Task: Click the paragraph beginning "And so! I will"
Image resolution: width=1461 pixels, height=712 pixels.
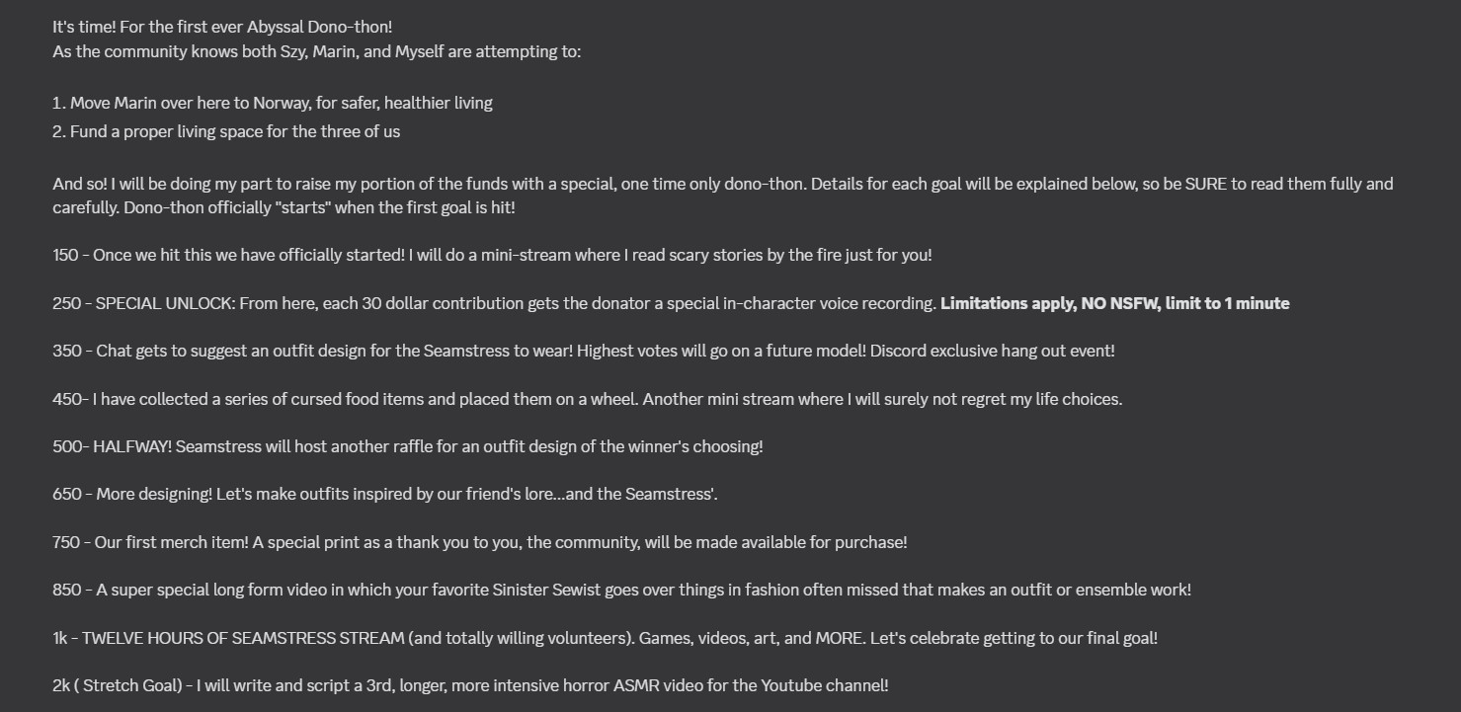Action: point(723,196)
